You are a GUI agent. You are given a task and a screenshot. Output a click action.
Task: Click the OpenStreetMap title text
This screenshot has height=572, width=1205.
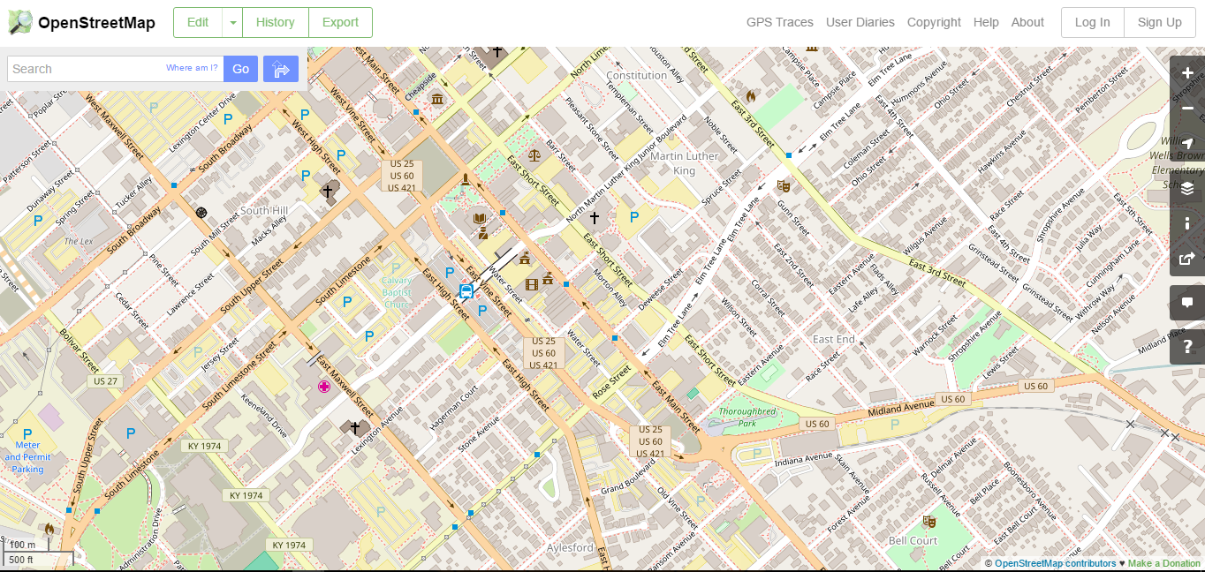point(96,23)
